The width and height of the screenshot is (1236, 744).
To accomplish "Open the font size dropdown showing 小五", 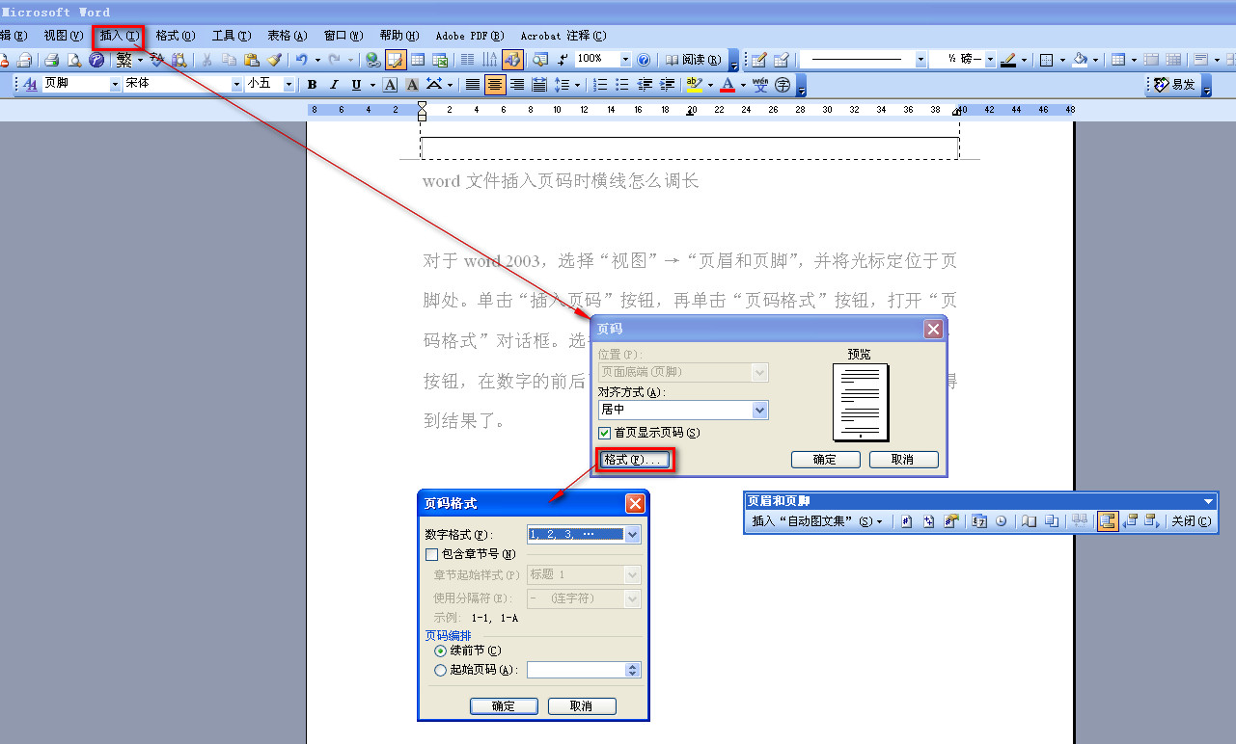I will coord(288,84).
